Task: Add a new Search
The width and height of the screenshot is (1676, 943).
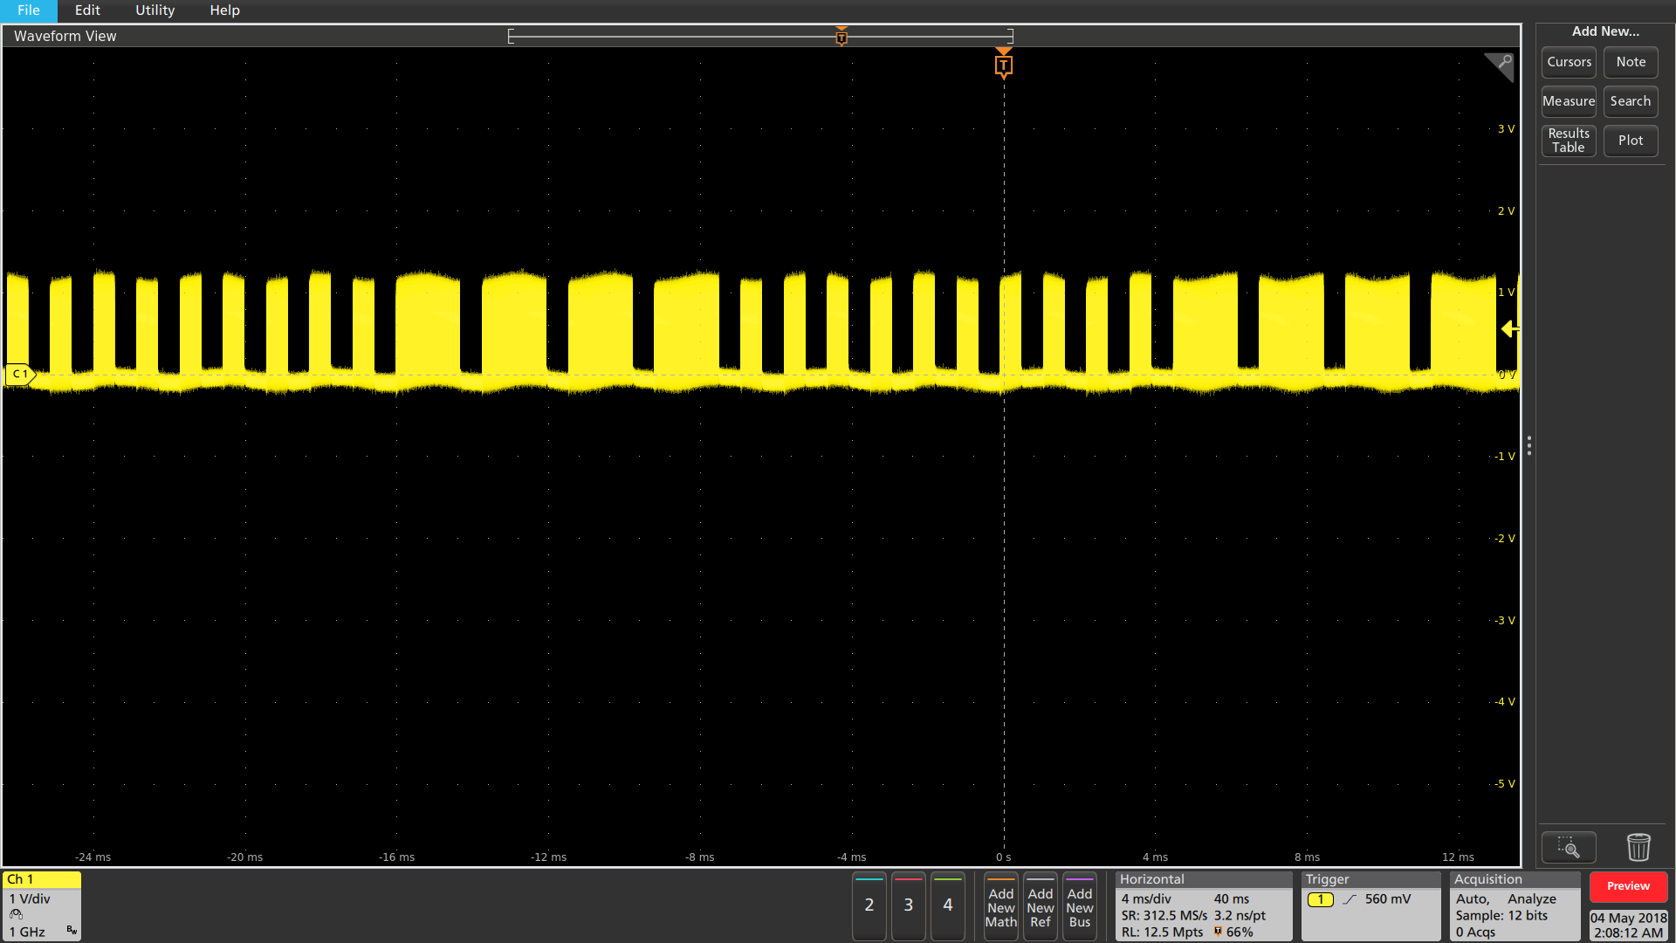Action: [1631, 101]
